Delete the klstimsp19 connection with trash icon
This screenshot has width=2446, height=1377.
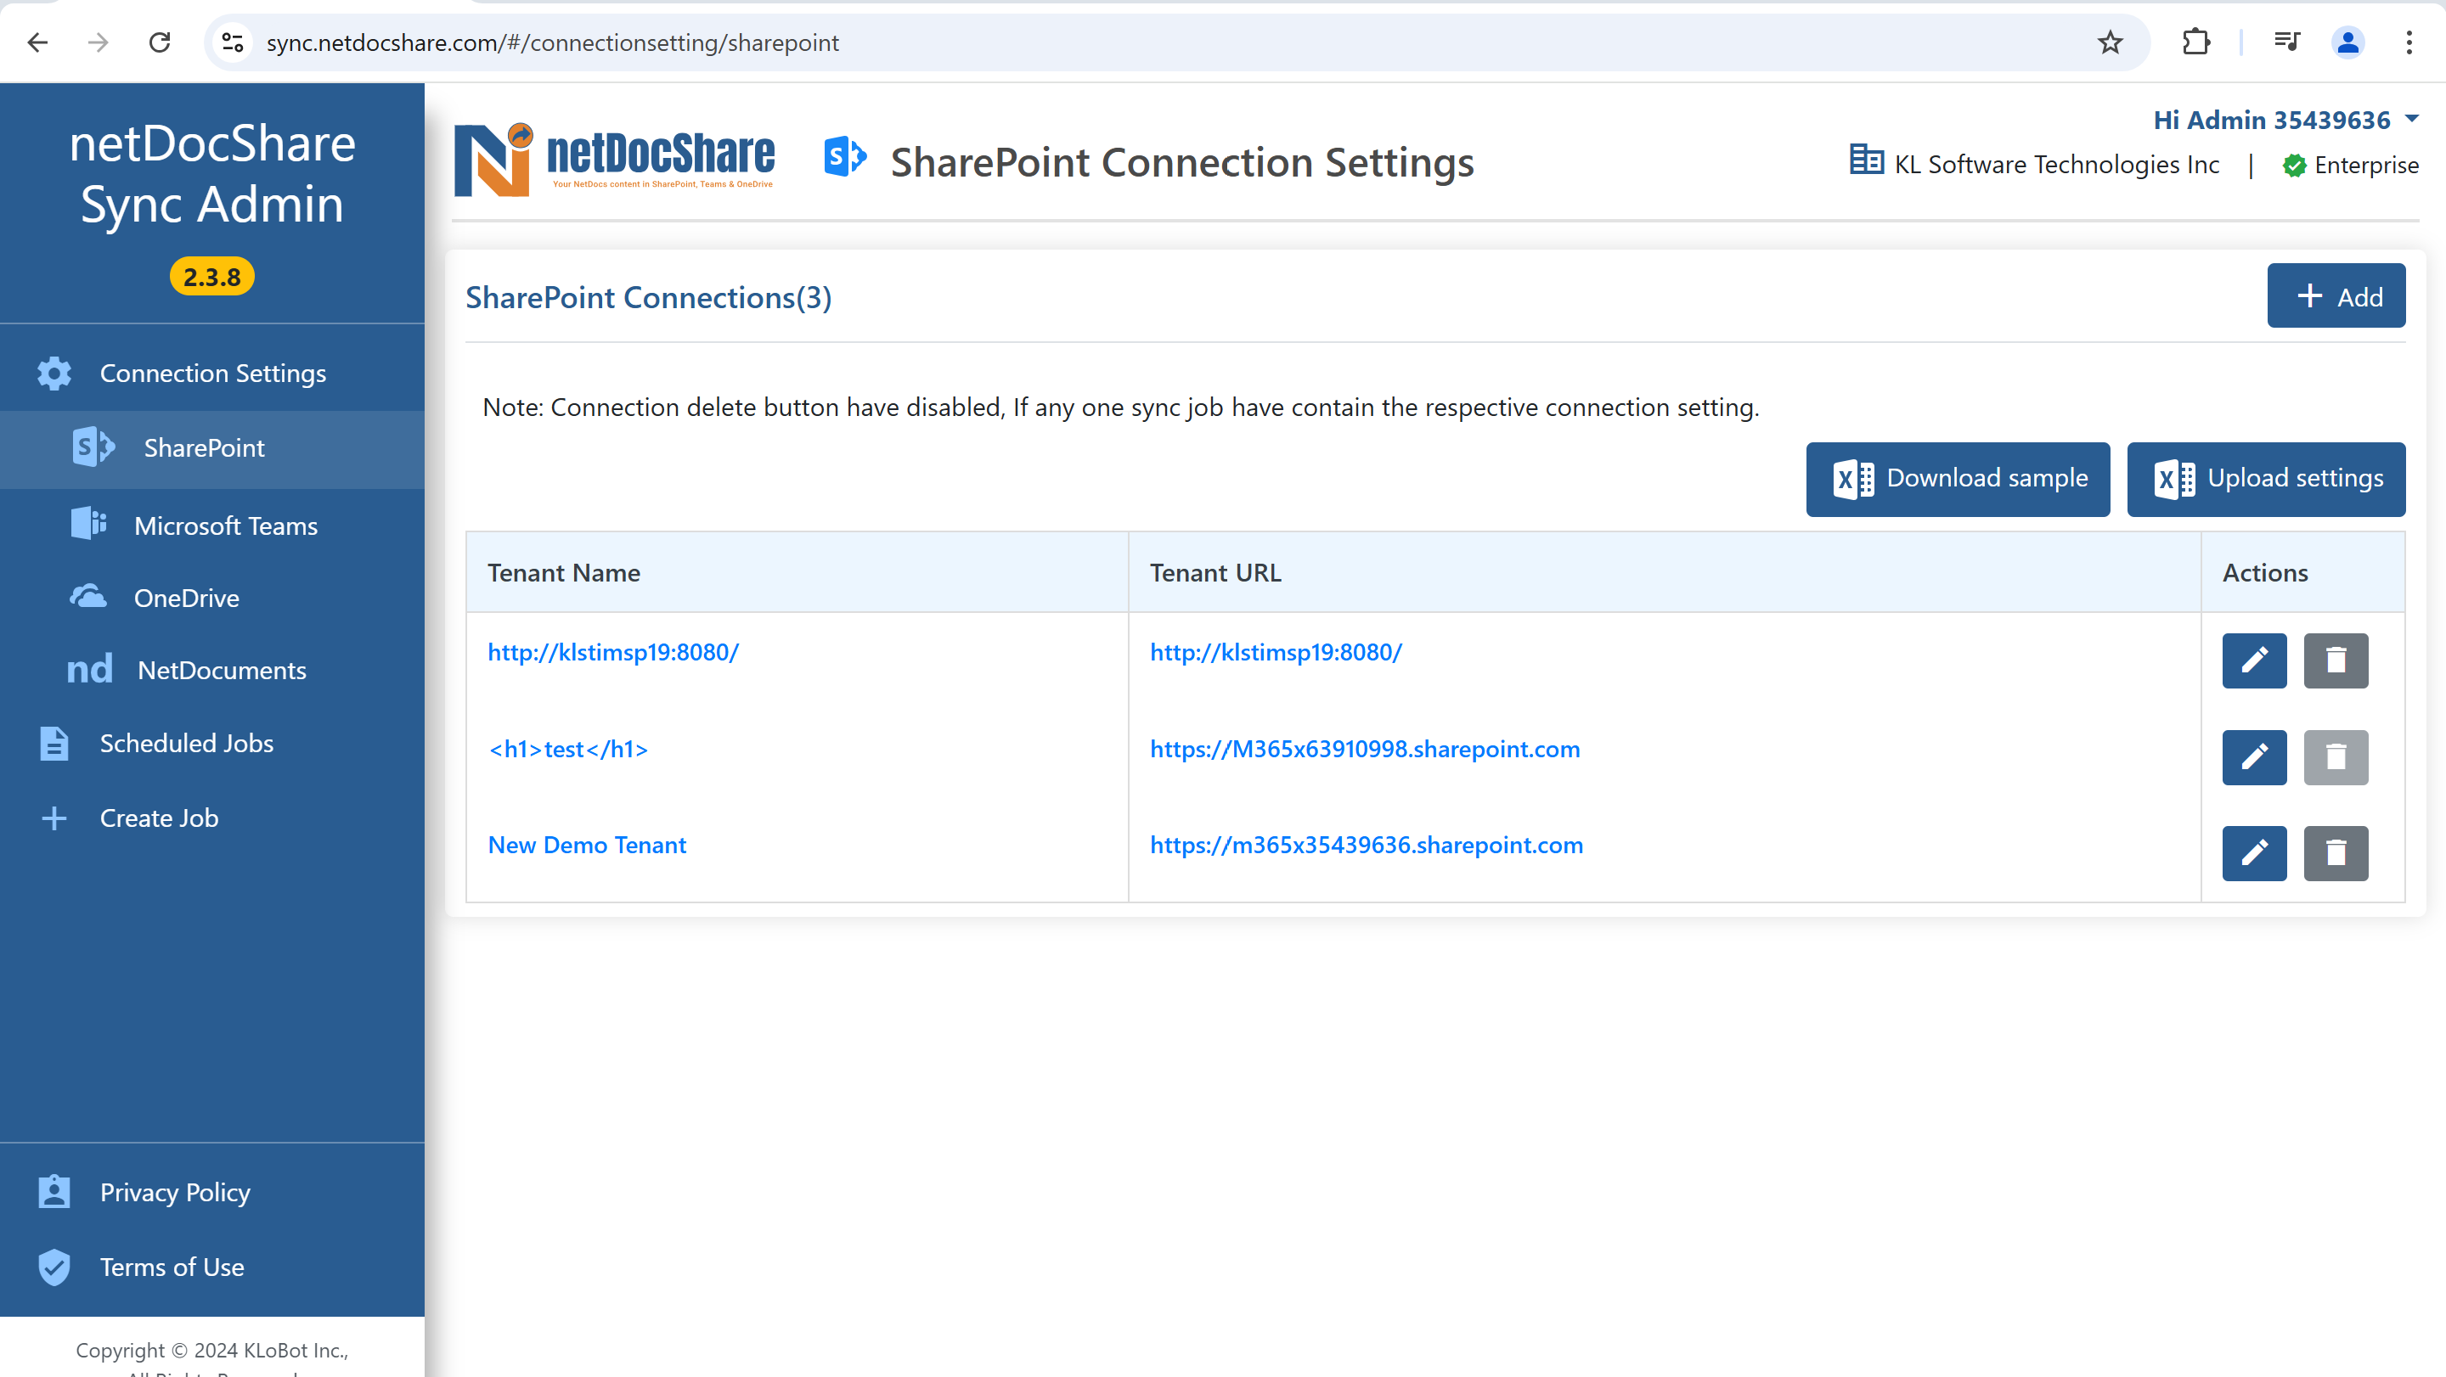2336,660
